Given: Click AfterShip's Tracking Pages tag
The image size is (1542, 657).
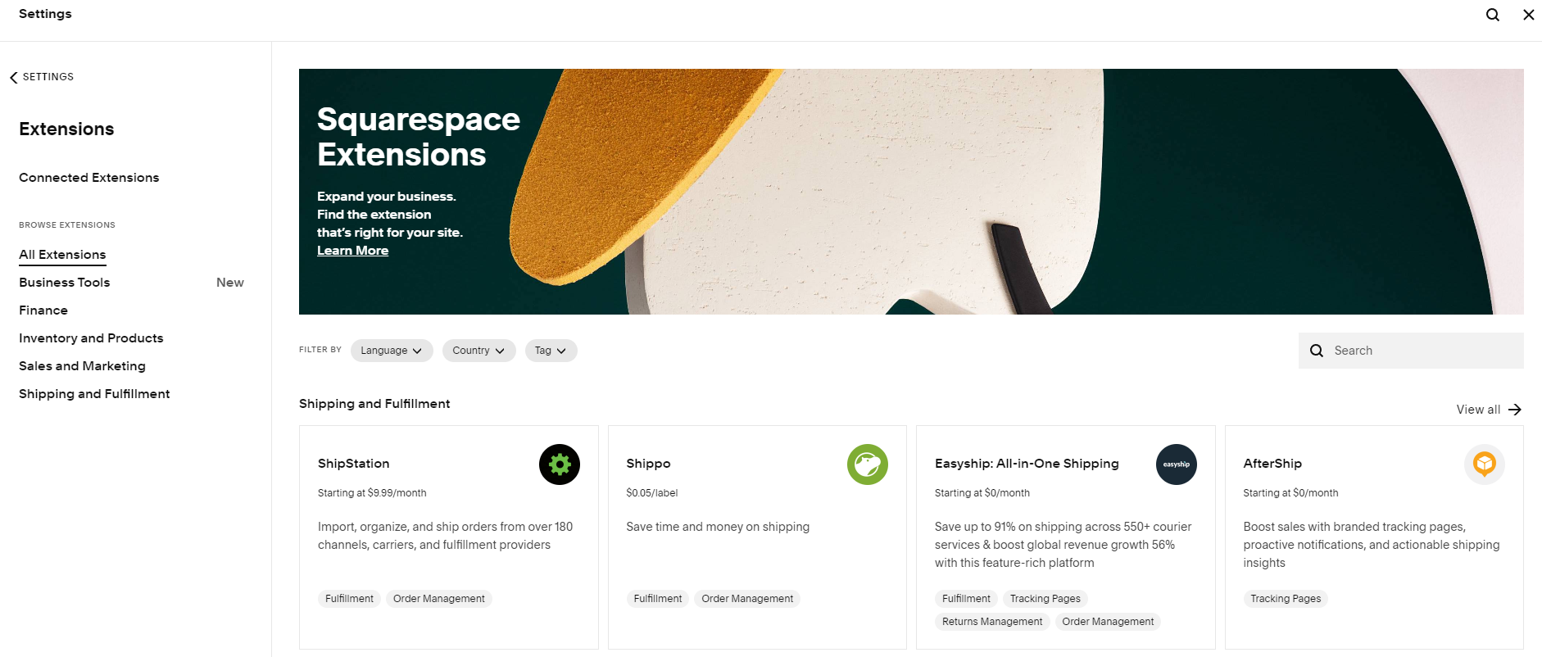Looking at the screenshot, I should point(1286,599).
